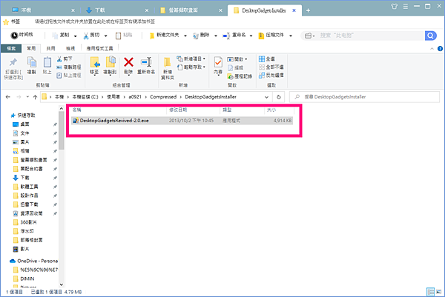The image size is (445, 297).
Task: Open the hamburger menu icon in title bar
Action: (x=406, y=6)
